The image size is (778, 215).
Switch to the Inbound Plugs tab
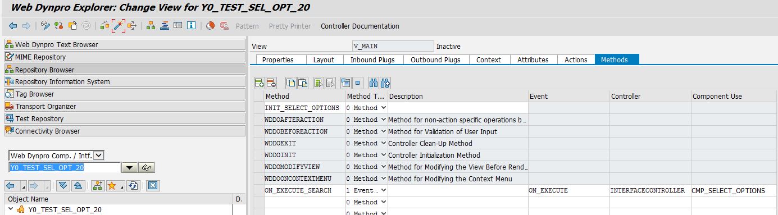click(x=372, y=60)
